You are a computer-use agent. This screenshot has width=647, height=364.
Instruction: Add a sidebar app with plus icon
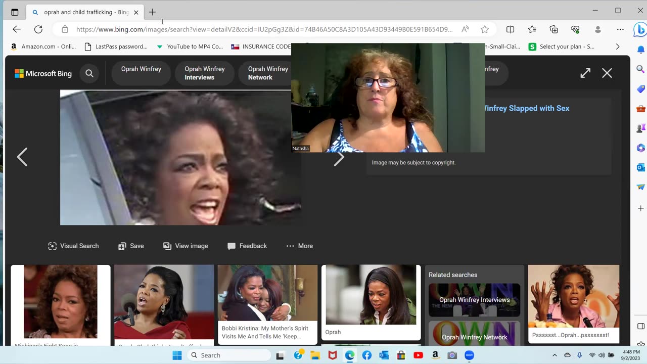[640, 208]
